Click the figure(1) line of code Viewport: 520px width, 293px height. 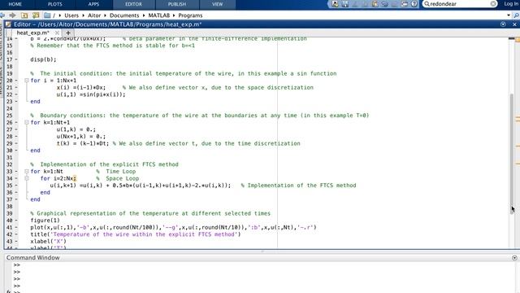tap(45, 221)
